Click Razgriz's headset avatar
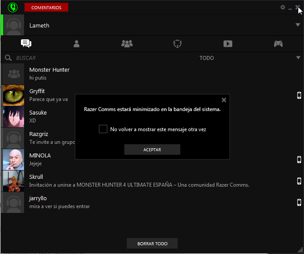Screen dimensions: 304x254 14,138
